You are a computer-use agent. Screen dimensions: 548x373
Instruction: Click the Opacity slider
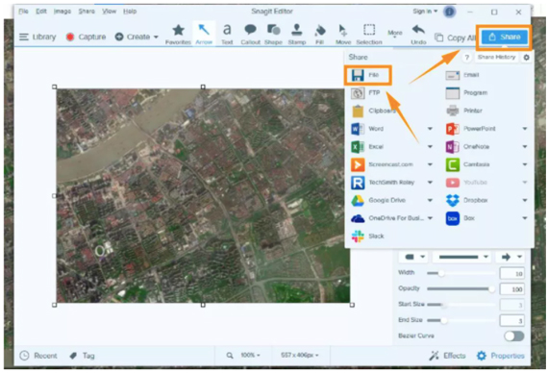click(461, 288)
